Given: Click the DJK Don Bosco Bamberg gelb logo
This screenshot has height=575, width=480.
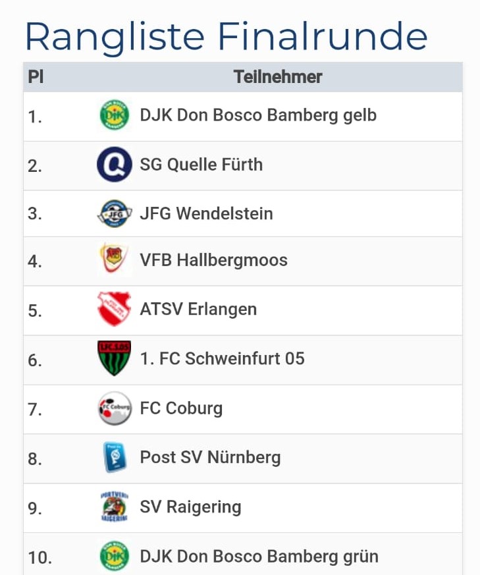Looking at the screenshot, I should pyautogui.click(x=114, y=115).
